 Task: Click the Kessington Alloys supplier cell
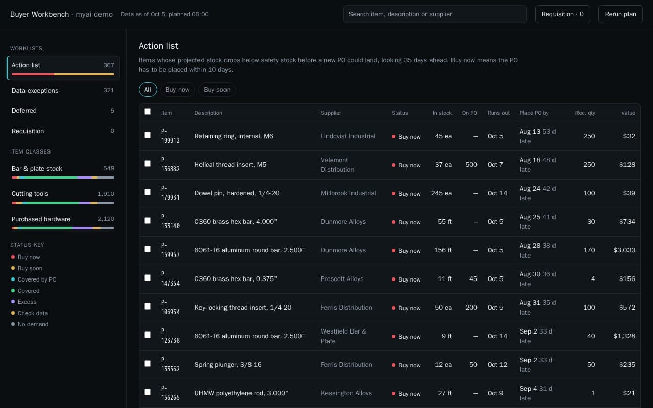(x=346, y=393)
